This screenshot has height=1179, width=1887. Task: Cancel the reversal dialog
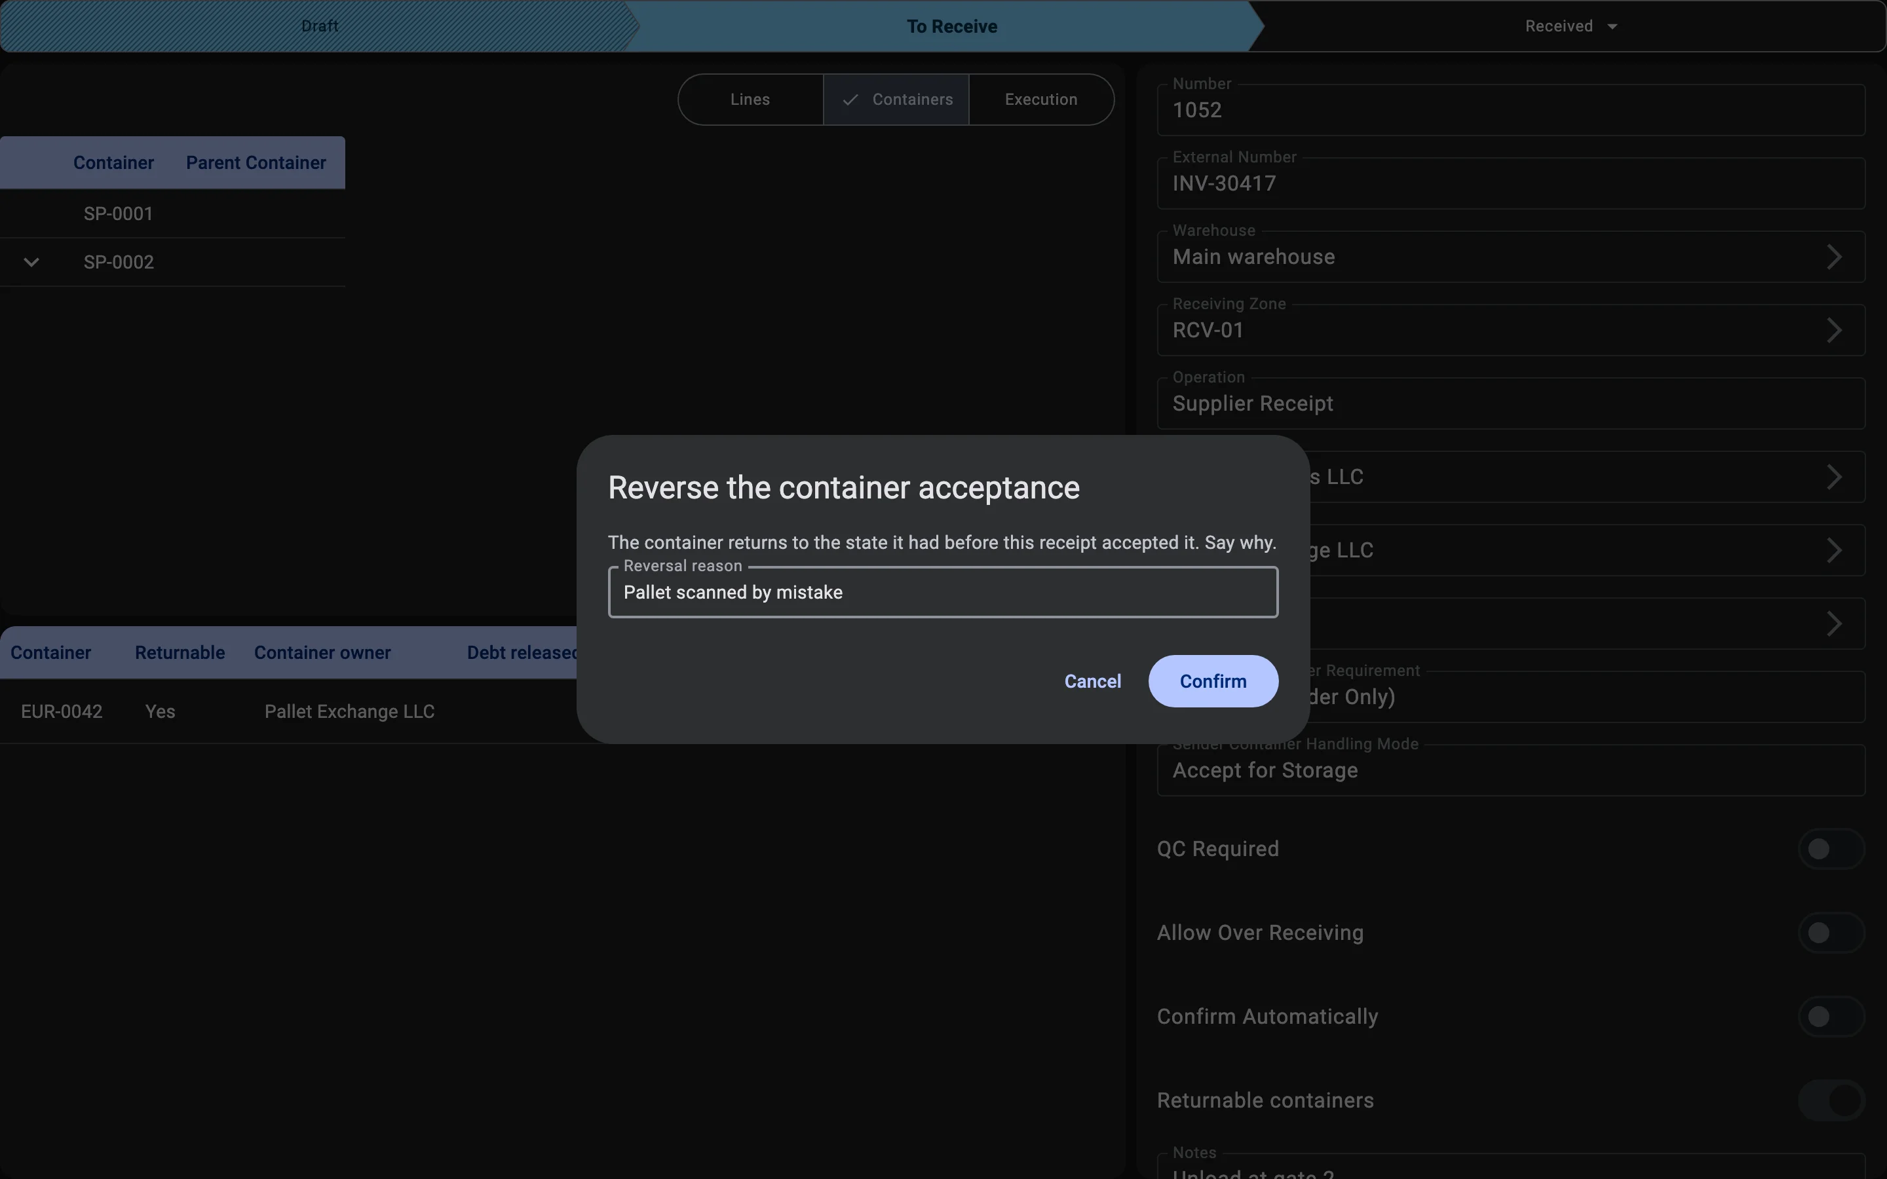click(1092, 681)
